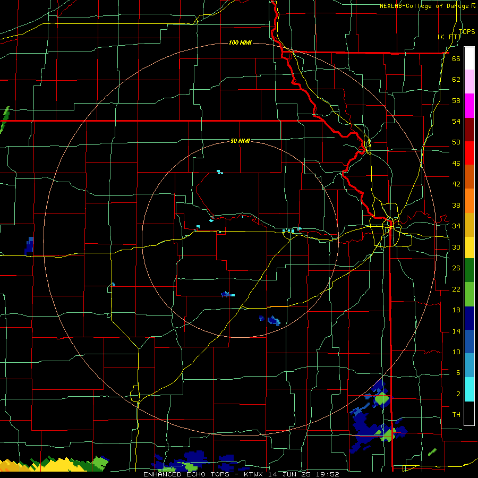The height and width of the screenshot is (478, 478).
Task: Select the bright yellow legend swatch
Action: tap(469, 247)
